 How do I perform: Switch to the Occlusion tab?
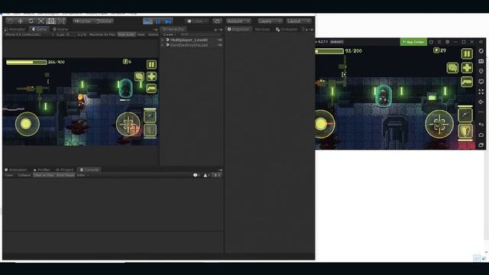tap(287, 29)
